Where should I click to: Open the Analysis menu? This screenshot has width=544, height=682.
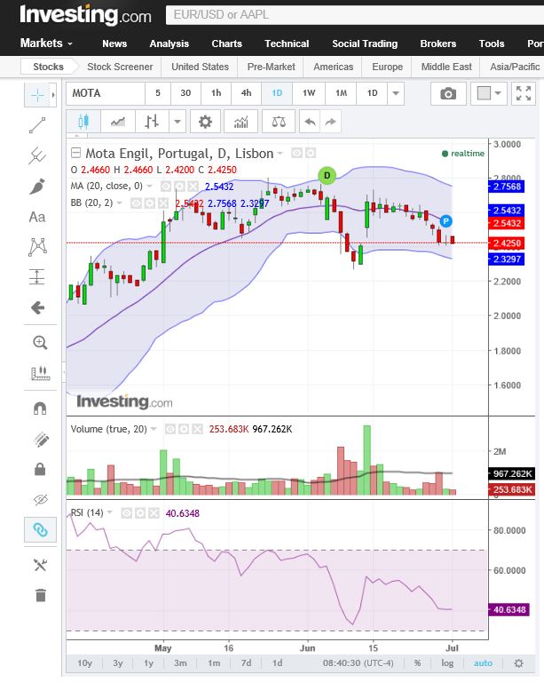169,44
